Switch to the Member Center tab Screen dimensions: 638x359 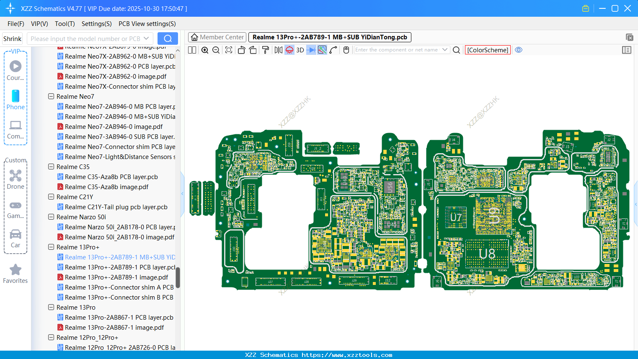click(x=217, y=37)
